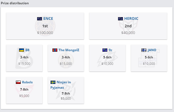Viewport: 174px width, 112px height.
Task: Click the 2nd place label
Action: 128,26
